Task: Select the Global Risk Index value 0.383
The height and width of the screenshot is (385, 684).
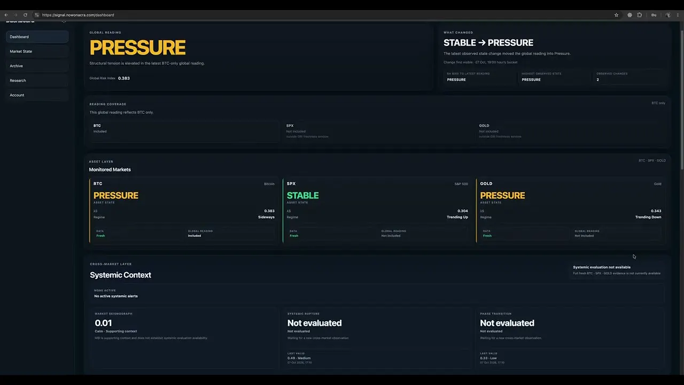Action: (124, 78)
